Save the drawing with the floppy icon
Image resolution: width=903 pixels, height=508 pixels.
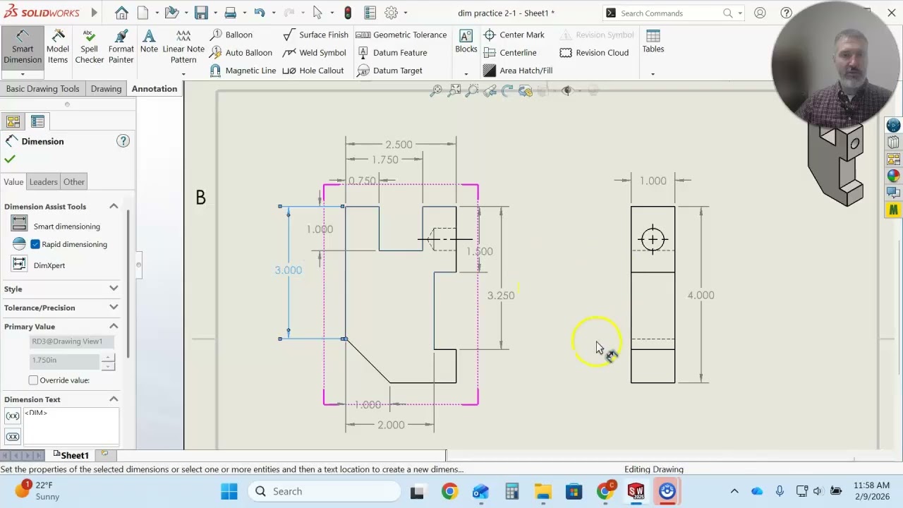[x=201, y=13]
